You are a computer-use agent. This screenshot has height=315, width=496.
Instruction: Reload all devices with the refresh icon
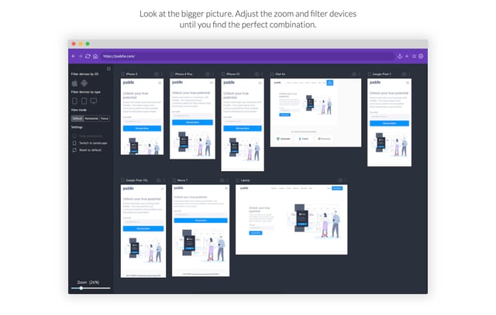click(88, 56)
